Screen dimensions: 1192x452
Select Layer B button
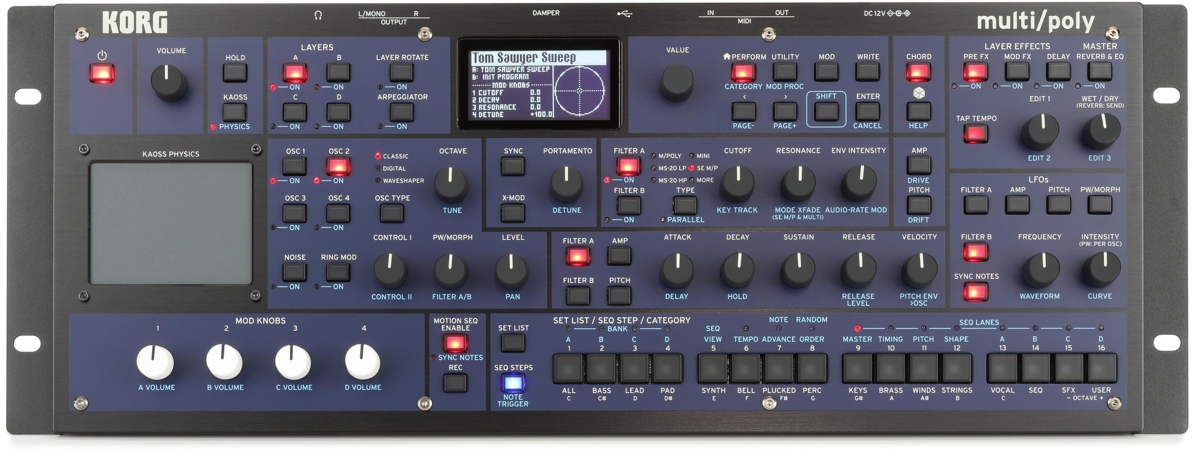coord(339,73)
